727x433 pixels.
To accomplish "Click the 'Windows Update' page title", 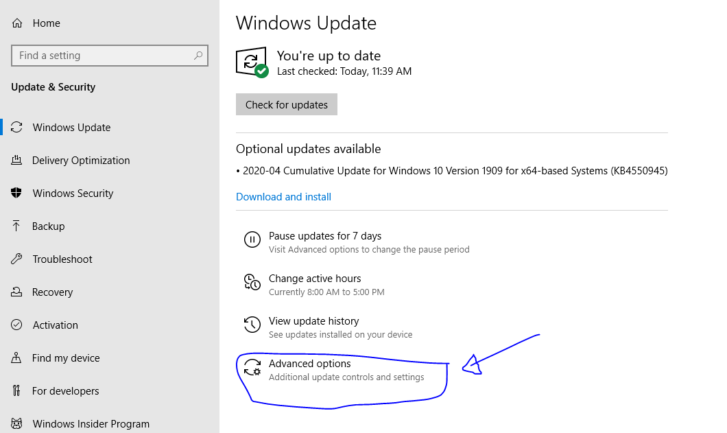I will click(306, 23).
